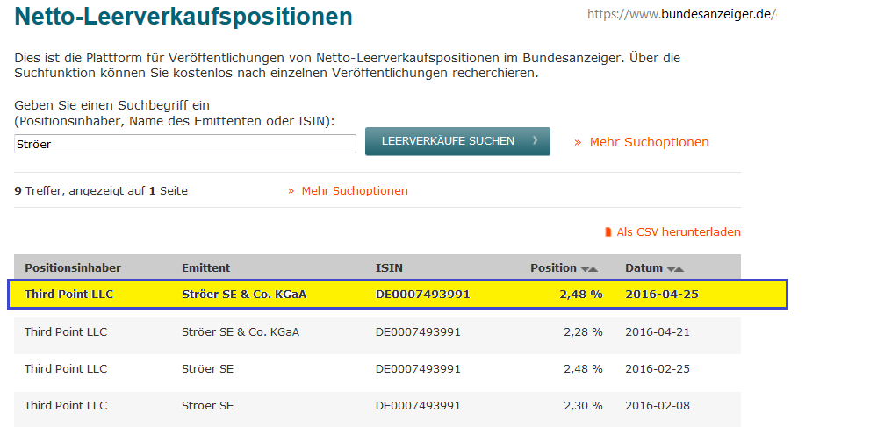Screen dimensions: 870x427
Task: Sort Datum column ascending arrow
Action: click(x=679, y=268)
